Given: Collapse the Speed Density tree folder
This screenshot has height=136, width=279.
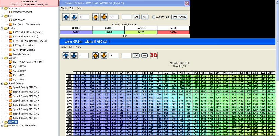Looking at the screenshot, I should pyautogui.click(x=2, y=83).
